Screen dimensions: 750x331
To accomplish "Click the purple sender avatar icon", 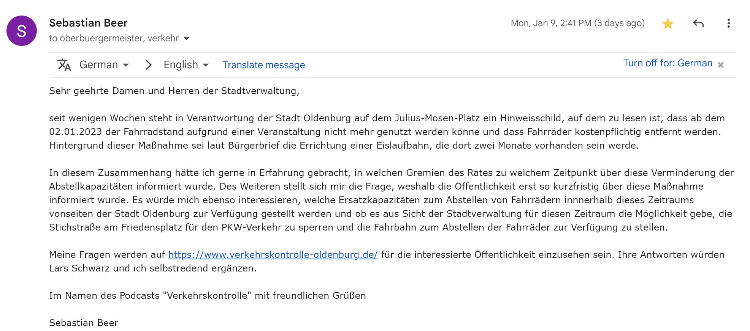I will pyautogui.click(x=22, y=31).
